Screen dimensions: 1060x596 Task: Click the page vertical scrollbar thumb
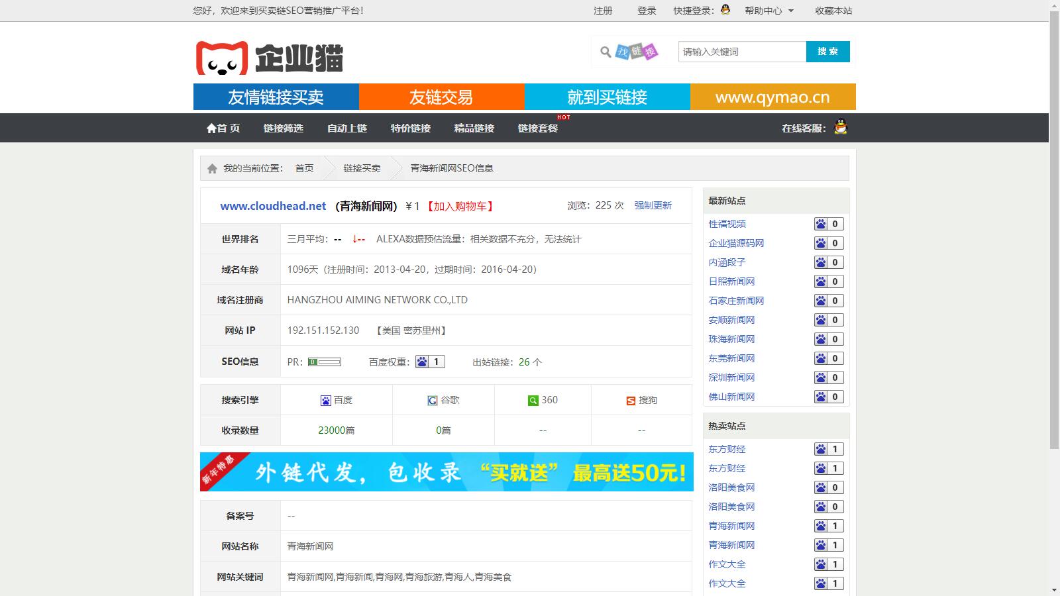[x=1054, y=225]
